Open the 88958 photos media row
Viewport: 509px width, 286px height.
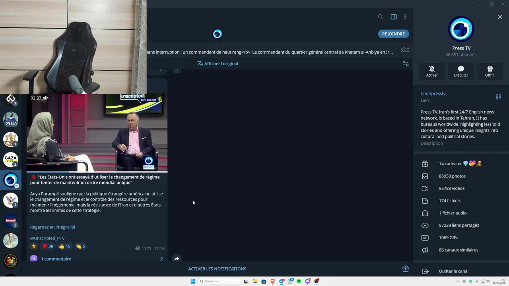(x=461, y=176)
